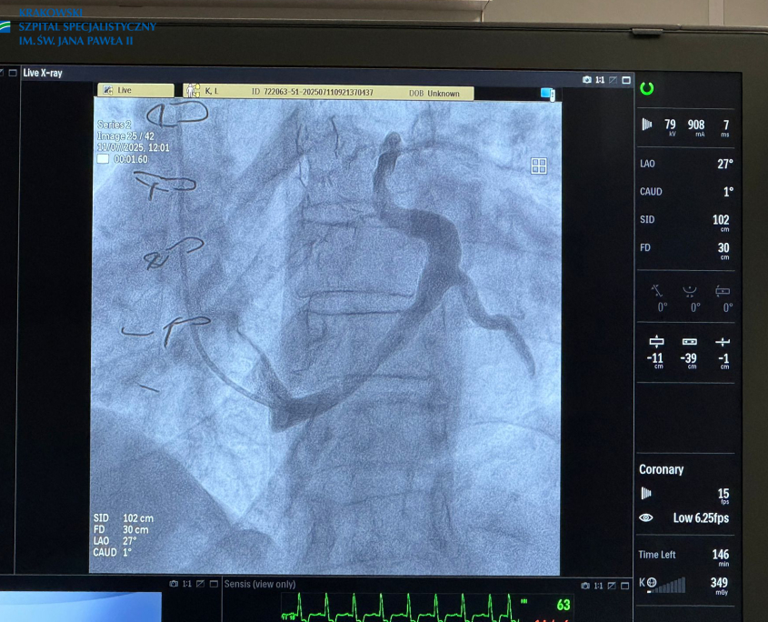Click the 1:1 icon in the Sensis panel header
The width and height of the screenshot is (768, 622).
coord(599,586)
